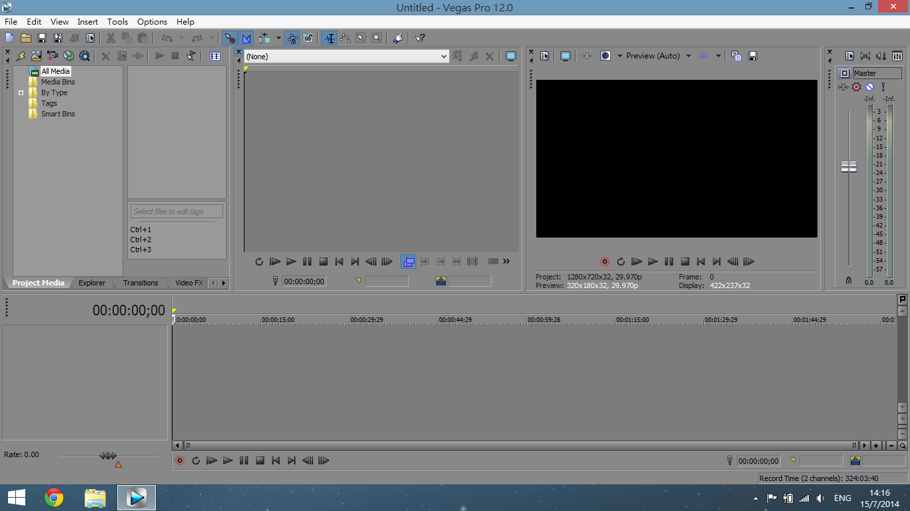Click the Copy Snapshot to Clipboard icon

coord(736,56)
